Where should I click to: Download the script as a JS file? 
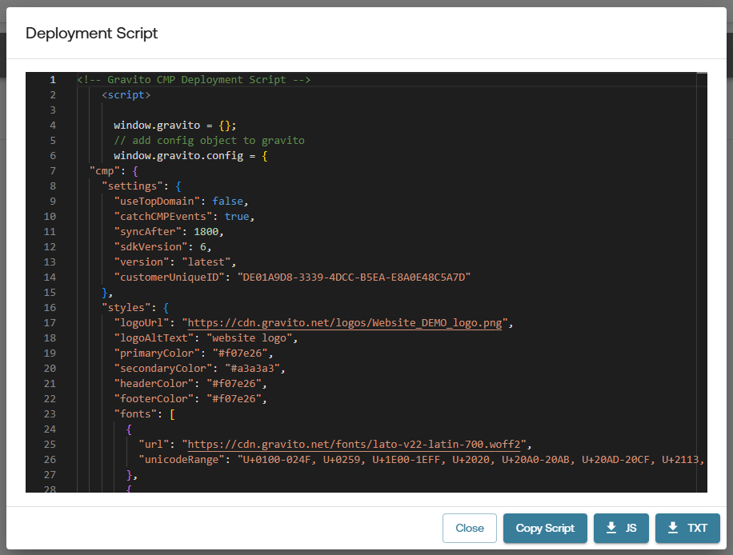tap(621, 528)
